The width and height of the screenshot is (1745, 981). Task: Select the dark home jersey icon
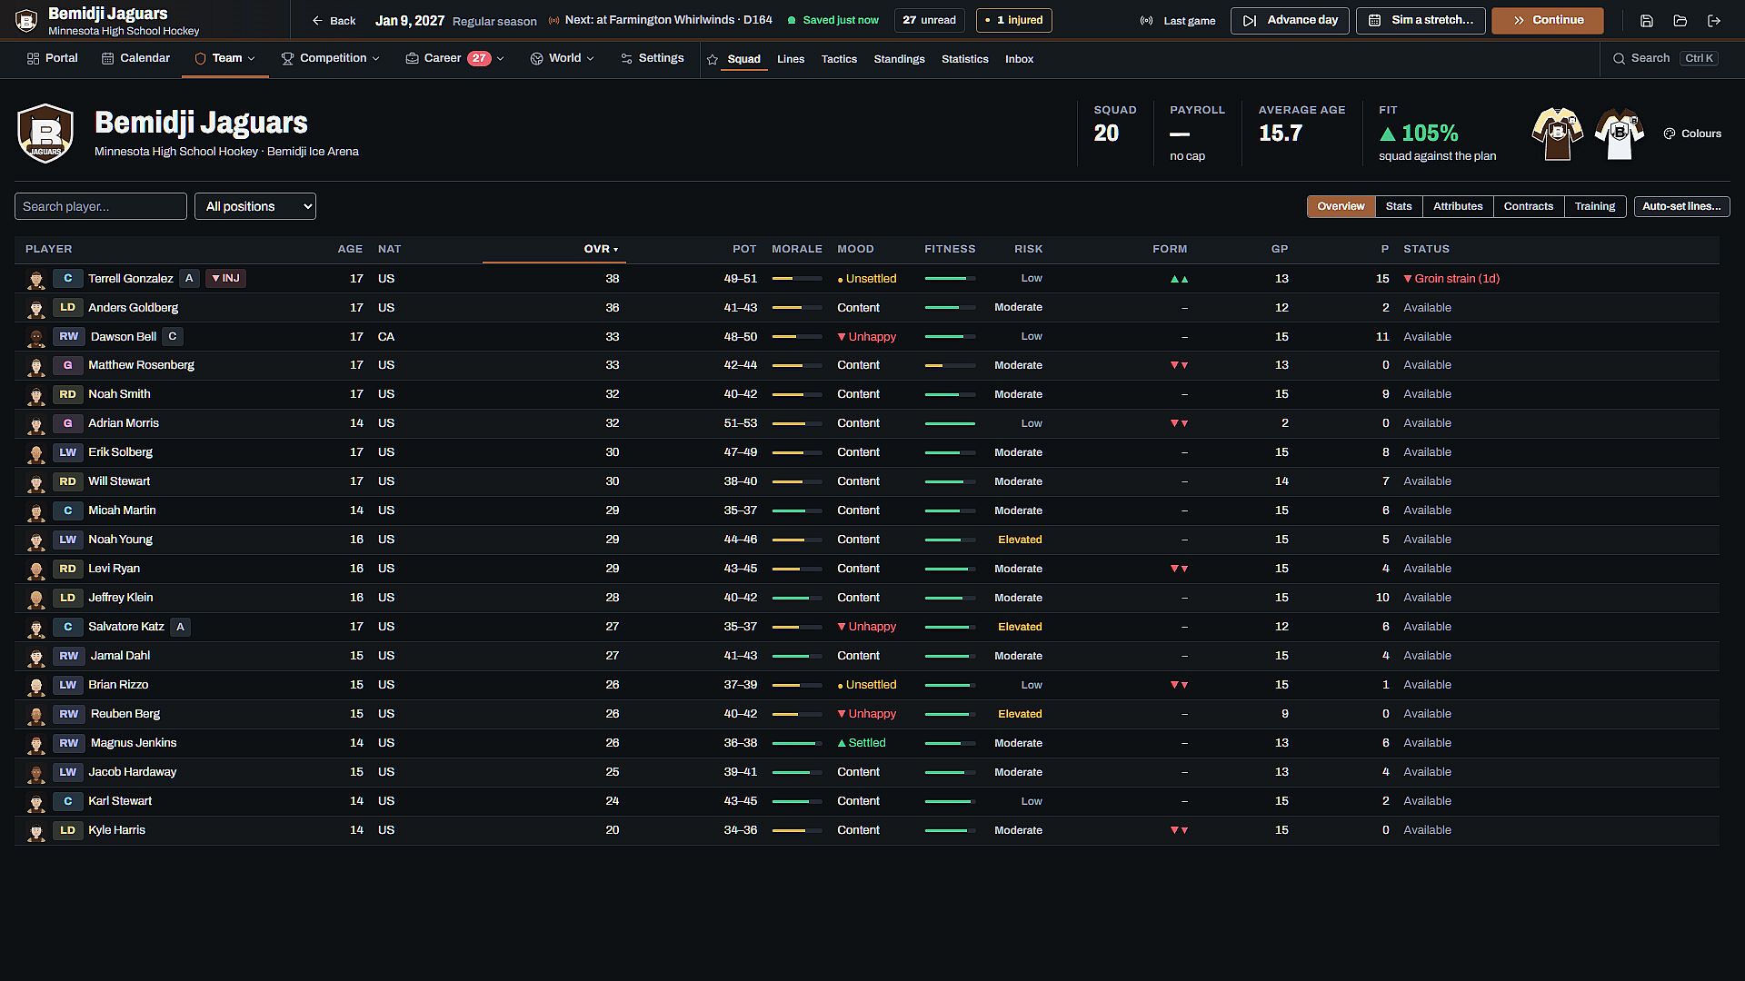click(x=1557, y=134)
